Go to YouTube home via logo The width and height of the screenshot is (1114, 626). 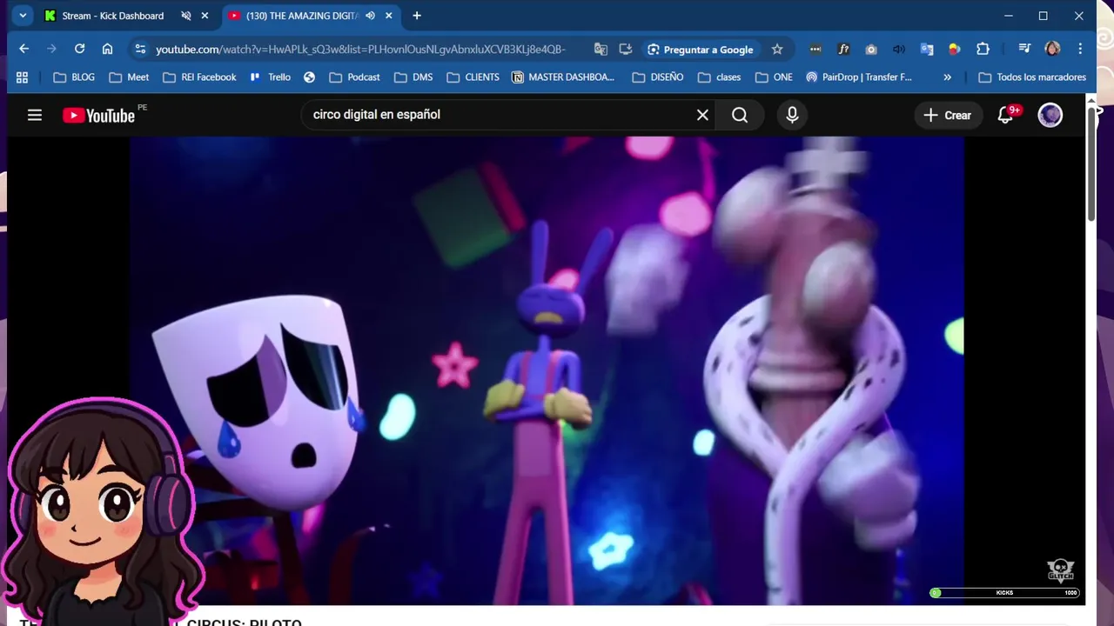click(98, 115)
